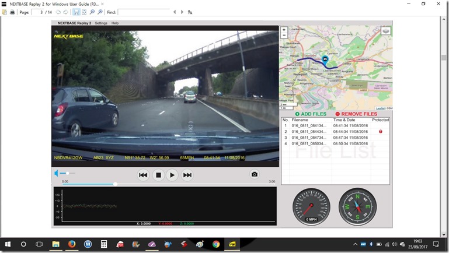
Task: Skip to previous video file
Action: point(143,175)
